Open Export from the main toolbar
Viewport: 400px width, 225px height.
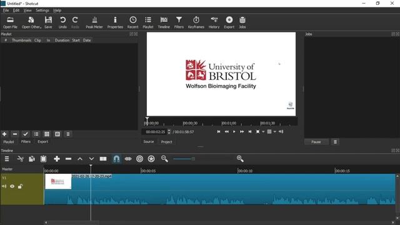click(229, 22)
